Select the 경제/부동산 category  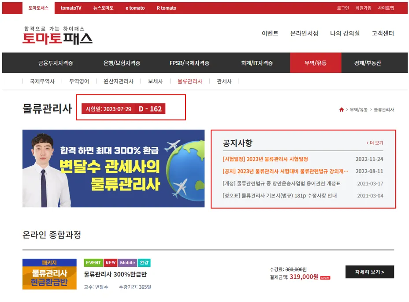click(368, 63)
